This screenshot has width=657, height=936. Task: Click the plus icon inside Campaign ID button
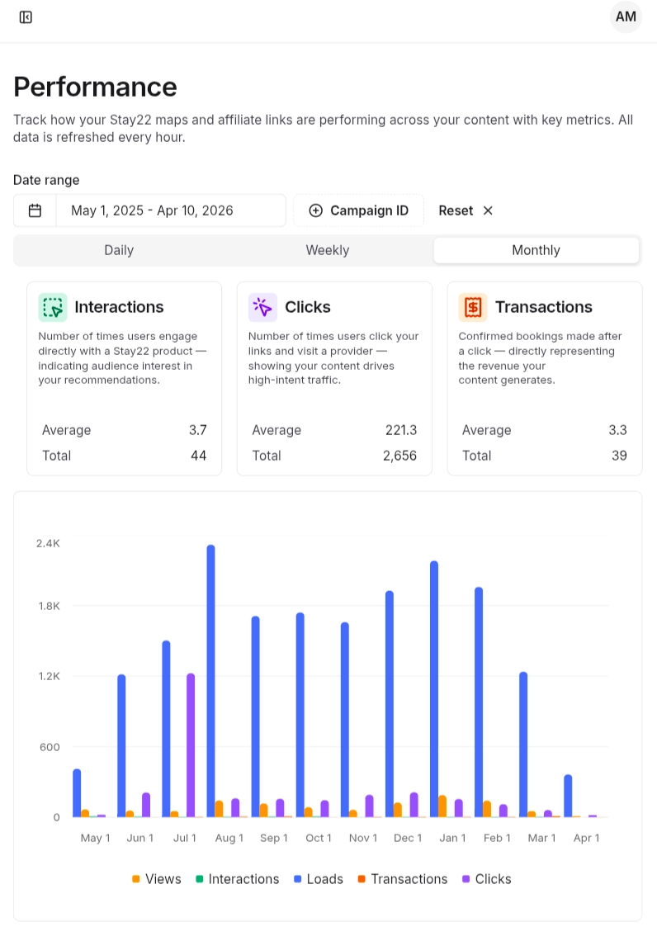(316, 210)
